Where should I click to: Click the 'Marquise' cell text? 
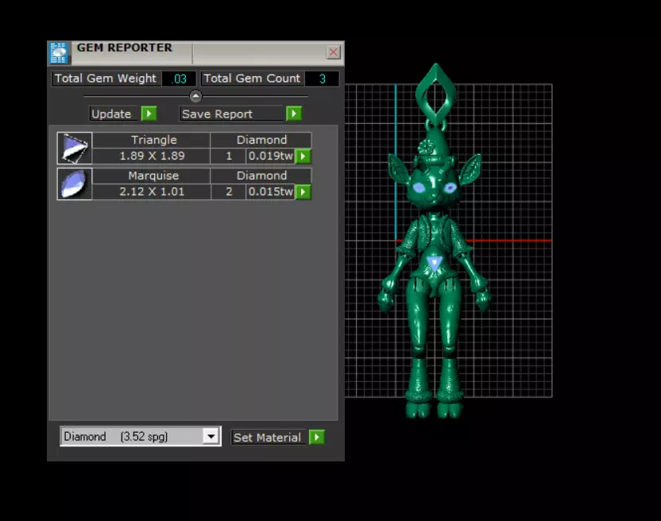coord(153,176)
